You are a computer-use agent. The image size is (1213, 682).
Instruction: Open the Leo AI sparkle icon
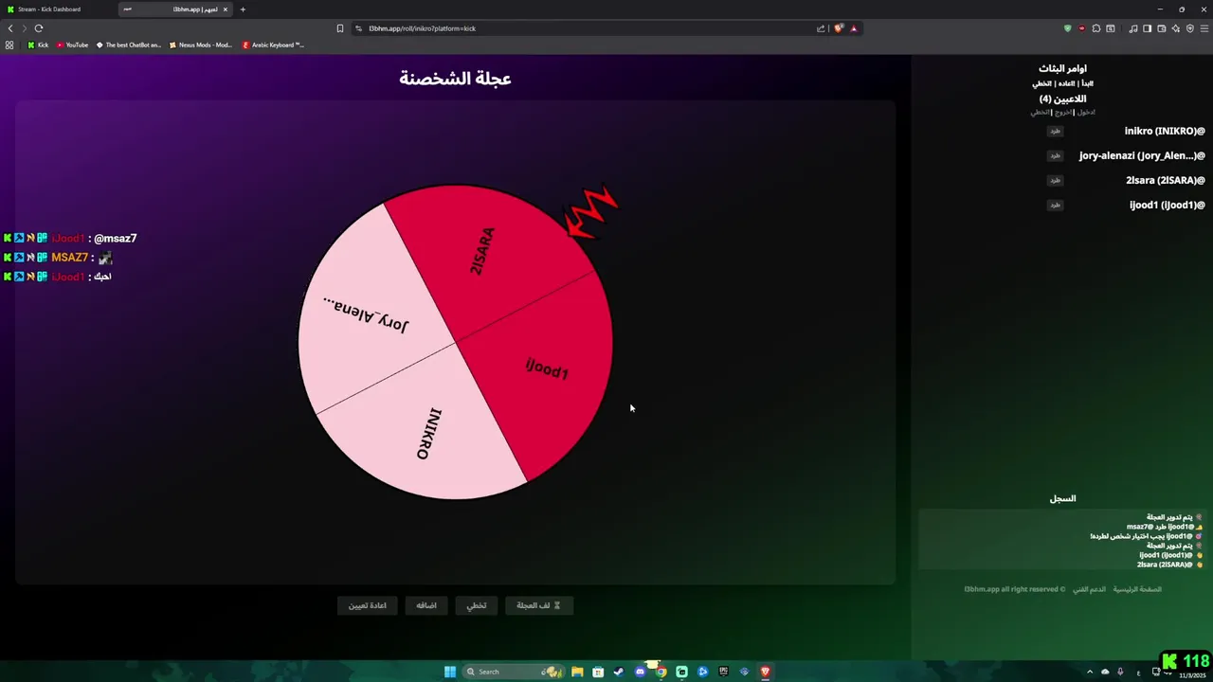(1176, 28)
